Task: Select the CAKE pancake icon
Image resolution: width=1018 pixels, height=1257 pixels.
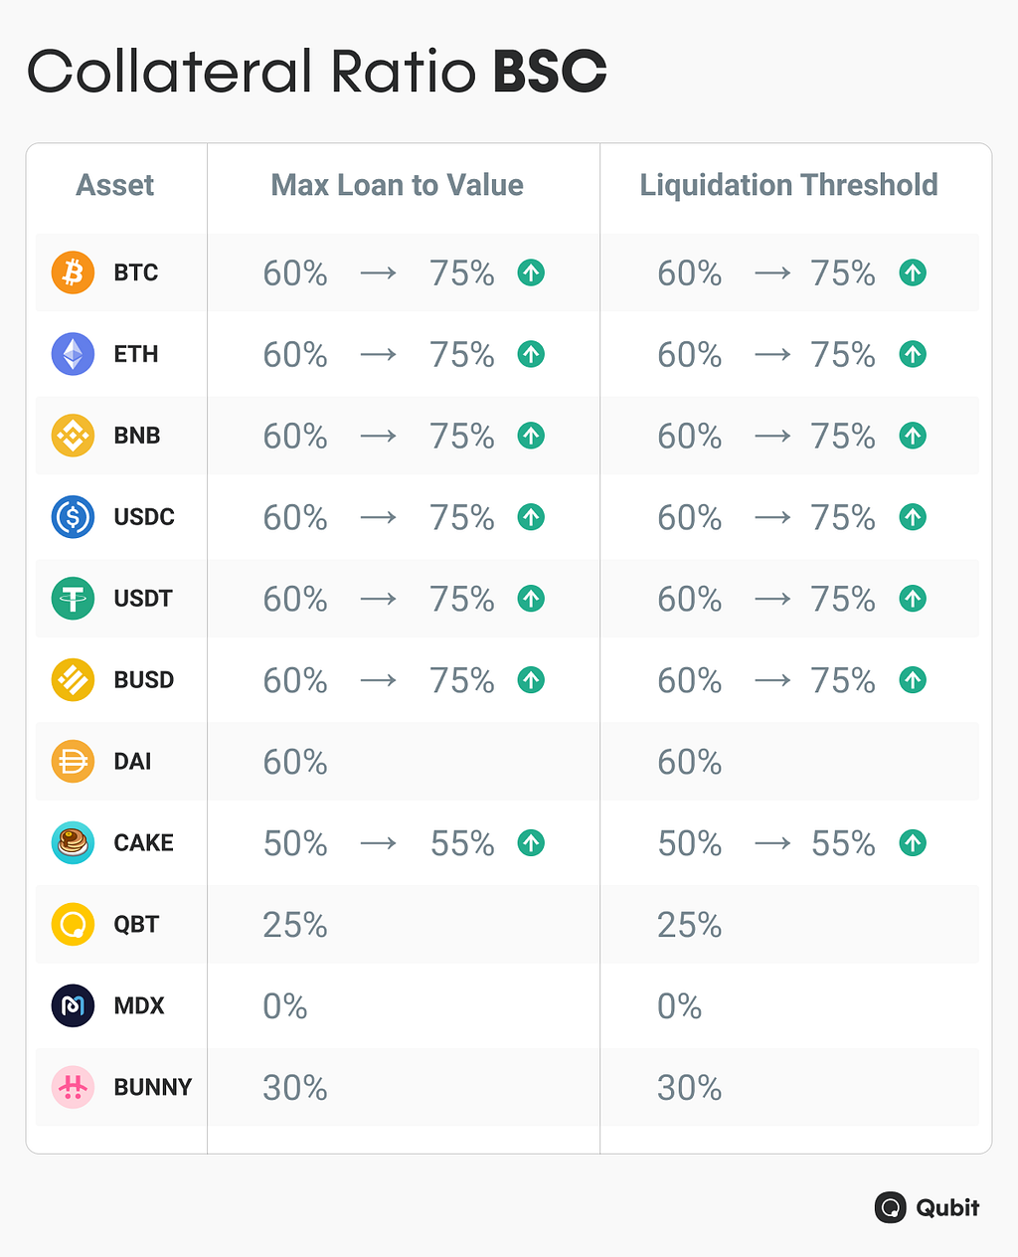Action: (x=73, y=843)
